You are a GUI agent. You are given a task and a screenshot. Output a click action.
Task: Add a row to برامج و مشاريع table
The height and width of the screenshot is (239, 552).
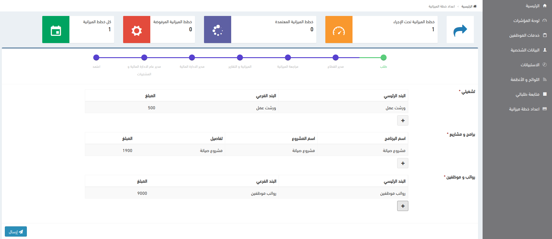[x=403, y=163]
